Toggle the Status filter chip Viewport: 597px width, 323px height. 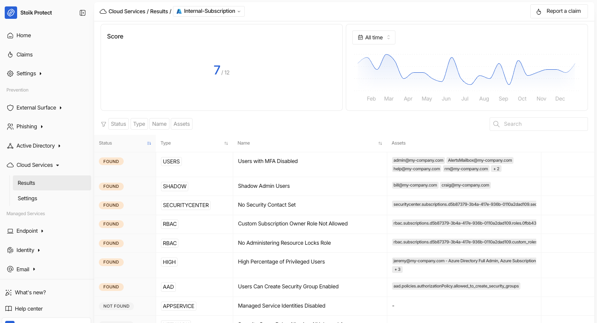pos(118,124)
